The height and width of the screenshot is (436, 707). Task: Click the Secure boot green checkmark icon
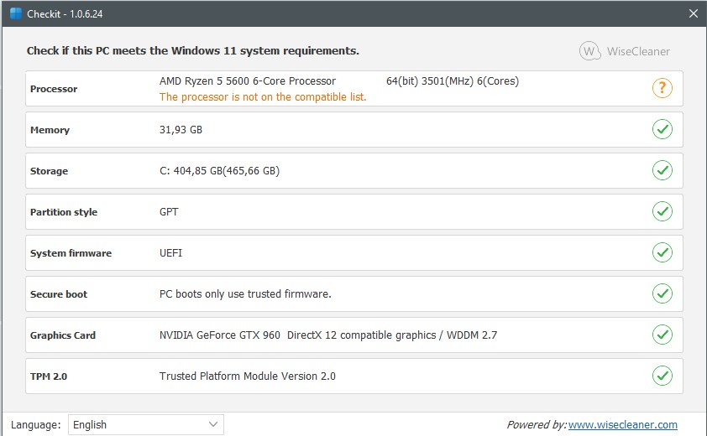click(662, 293)
